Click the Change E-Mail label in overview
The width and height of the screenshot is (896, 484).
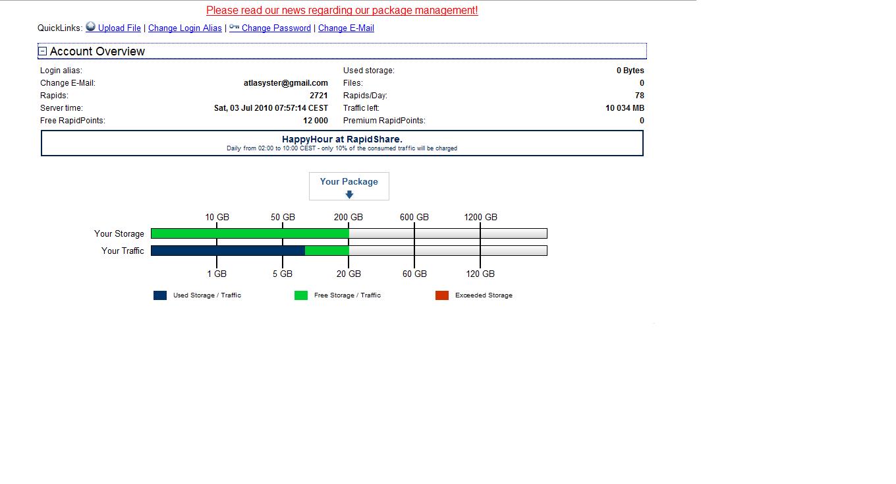click(68, 83)
